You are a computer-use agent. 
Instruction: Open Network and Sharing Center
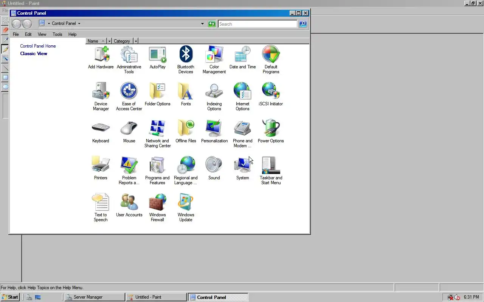click(157, 134)
